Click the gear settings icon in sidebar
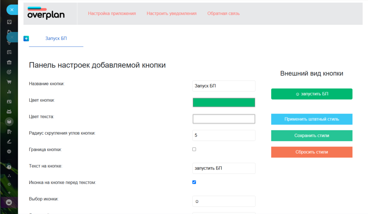 tap(9, 184)
